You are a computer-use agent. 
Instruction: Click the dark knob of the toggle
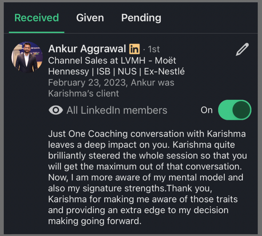[241, 110]
